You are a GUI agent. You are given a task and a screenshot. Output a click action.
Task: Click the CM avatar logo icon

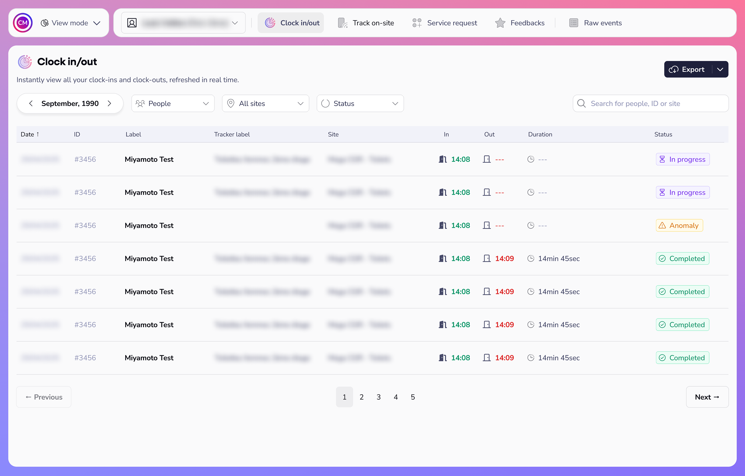[23, 23]
